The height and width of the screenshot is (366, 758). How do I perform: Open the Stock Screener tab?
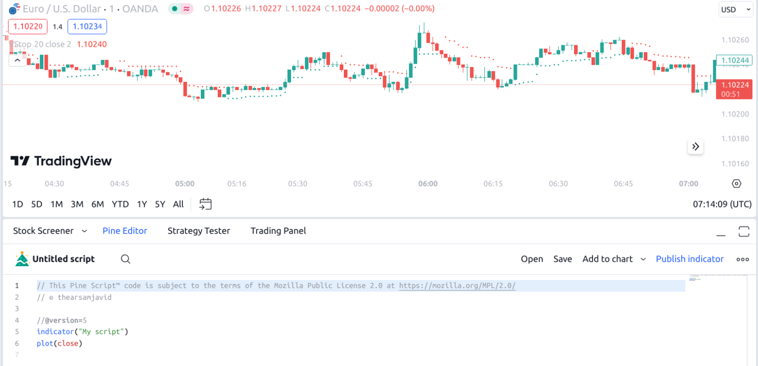point(43,231)
